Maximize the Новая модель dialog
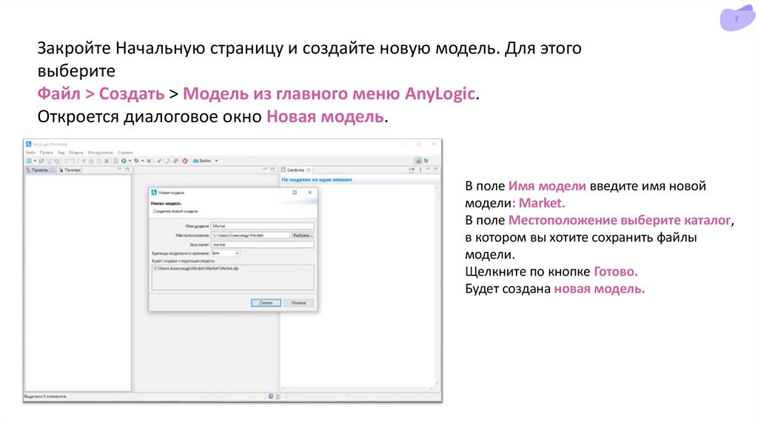Viewport: 758px width, 425px height. click(x=295, y=193)
